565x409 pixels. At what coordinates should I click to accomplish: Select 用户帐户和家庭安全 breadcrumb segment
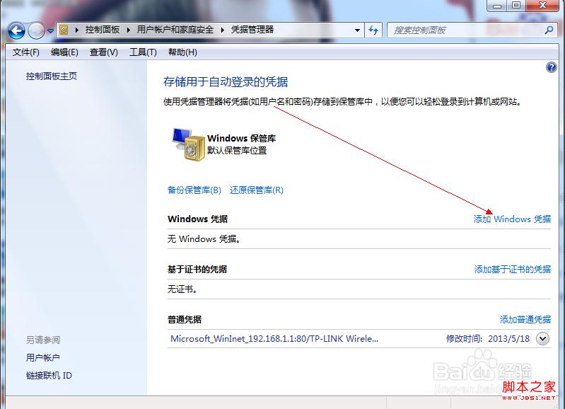pyautogui.click(x=175, y=30)
